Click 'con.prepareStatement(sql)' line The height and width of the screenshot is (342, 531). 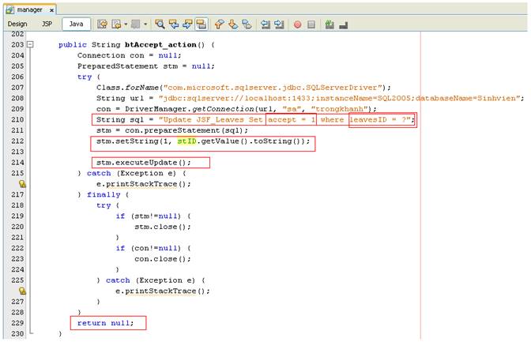click(171, 130)
